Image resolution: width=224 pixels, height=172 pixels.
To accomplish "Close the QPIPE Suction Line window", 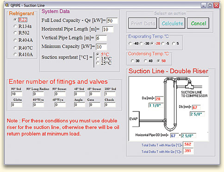I will (x=217, y=5).
